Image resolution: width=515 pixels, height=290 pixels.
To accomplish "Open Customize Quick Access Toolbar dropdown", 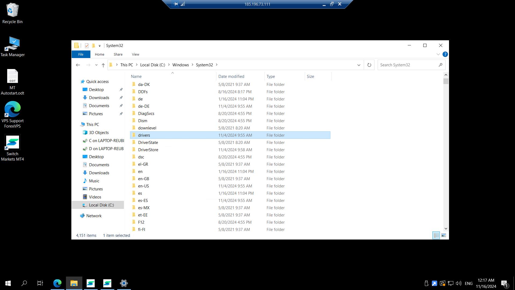I will 100,46.
